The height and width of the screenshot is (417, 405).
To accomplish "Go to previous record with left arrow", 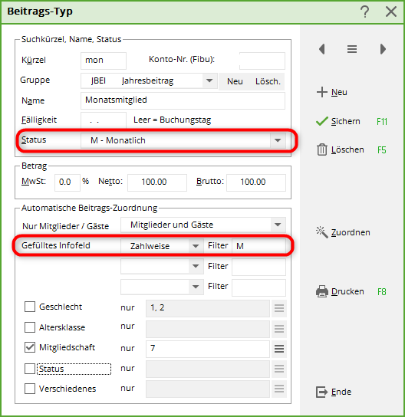I will (322, 49).
